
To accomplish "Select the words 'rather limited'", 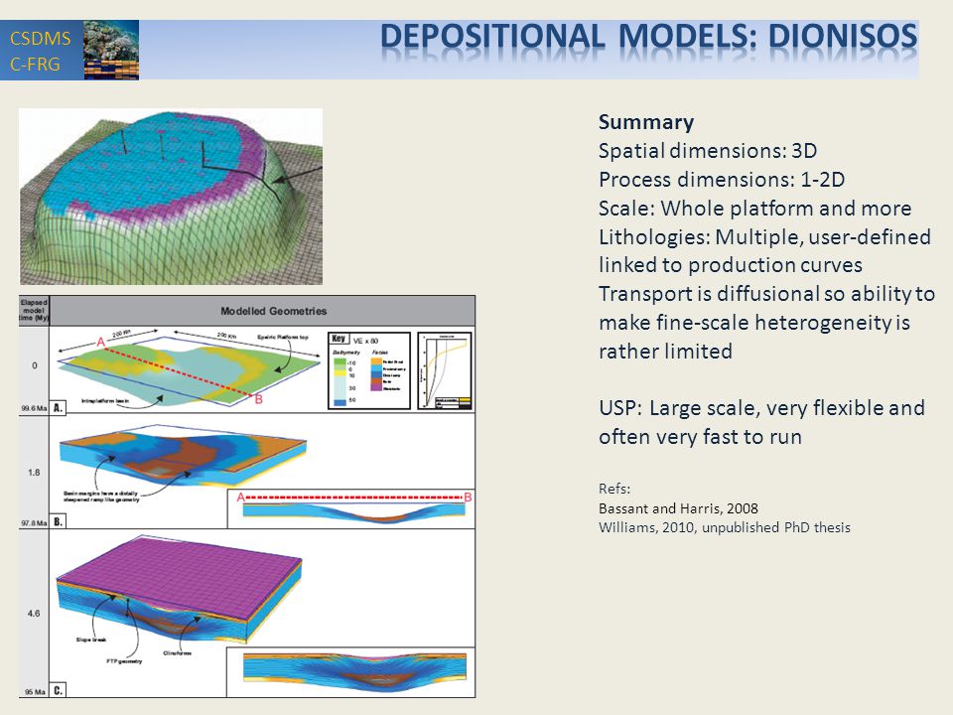I will tap(665, 351).
